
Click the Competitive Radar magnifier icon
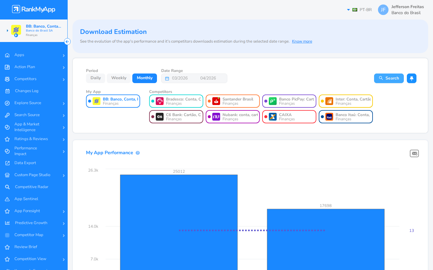(7, 187)
